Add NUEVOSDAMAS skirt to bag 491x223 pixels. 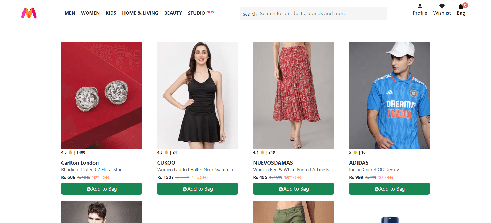click(293, 189)
